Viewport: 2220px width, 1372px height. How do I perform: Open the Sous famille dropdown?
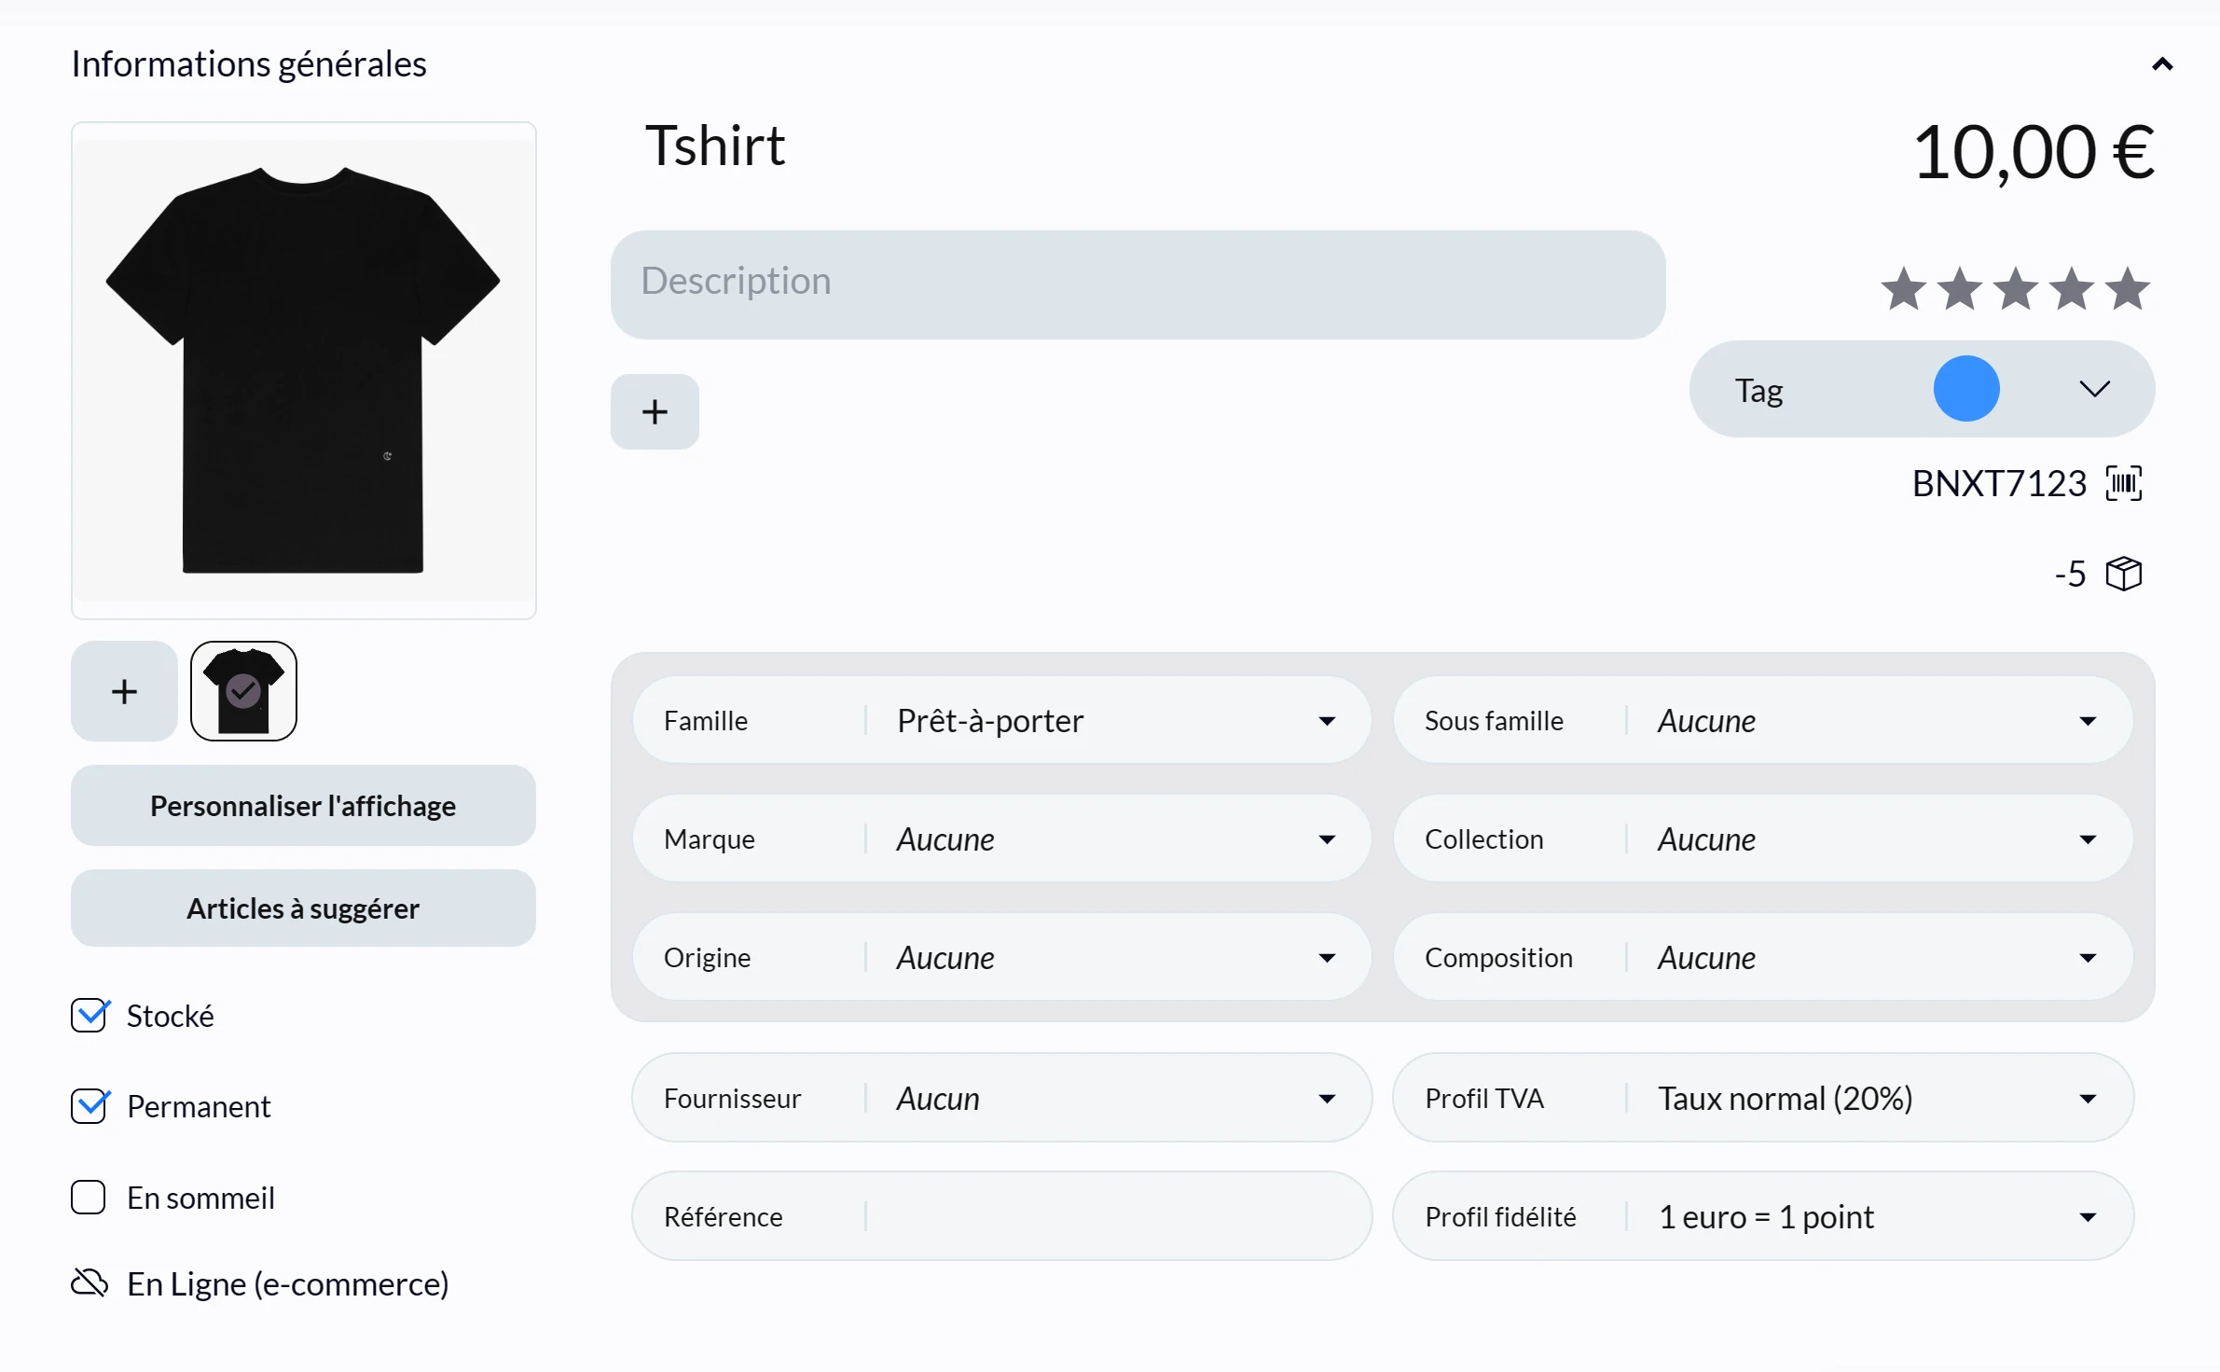point(1762,720)
